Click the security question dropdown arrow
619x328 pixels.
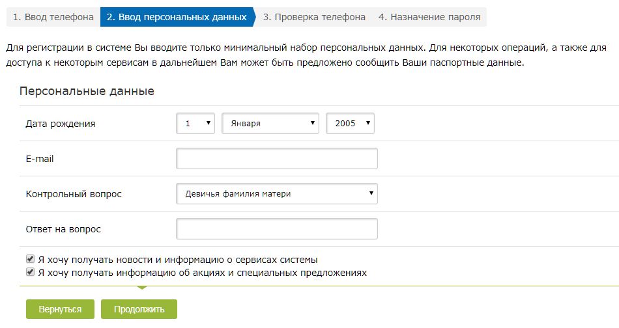[371, 193]
